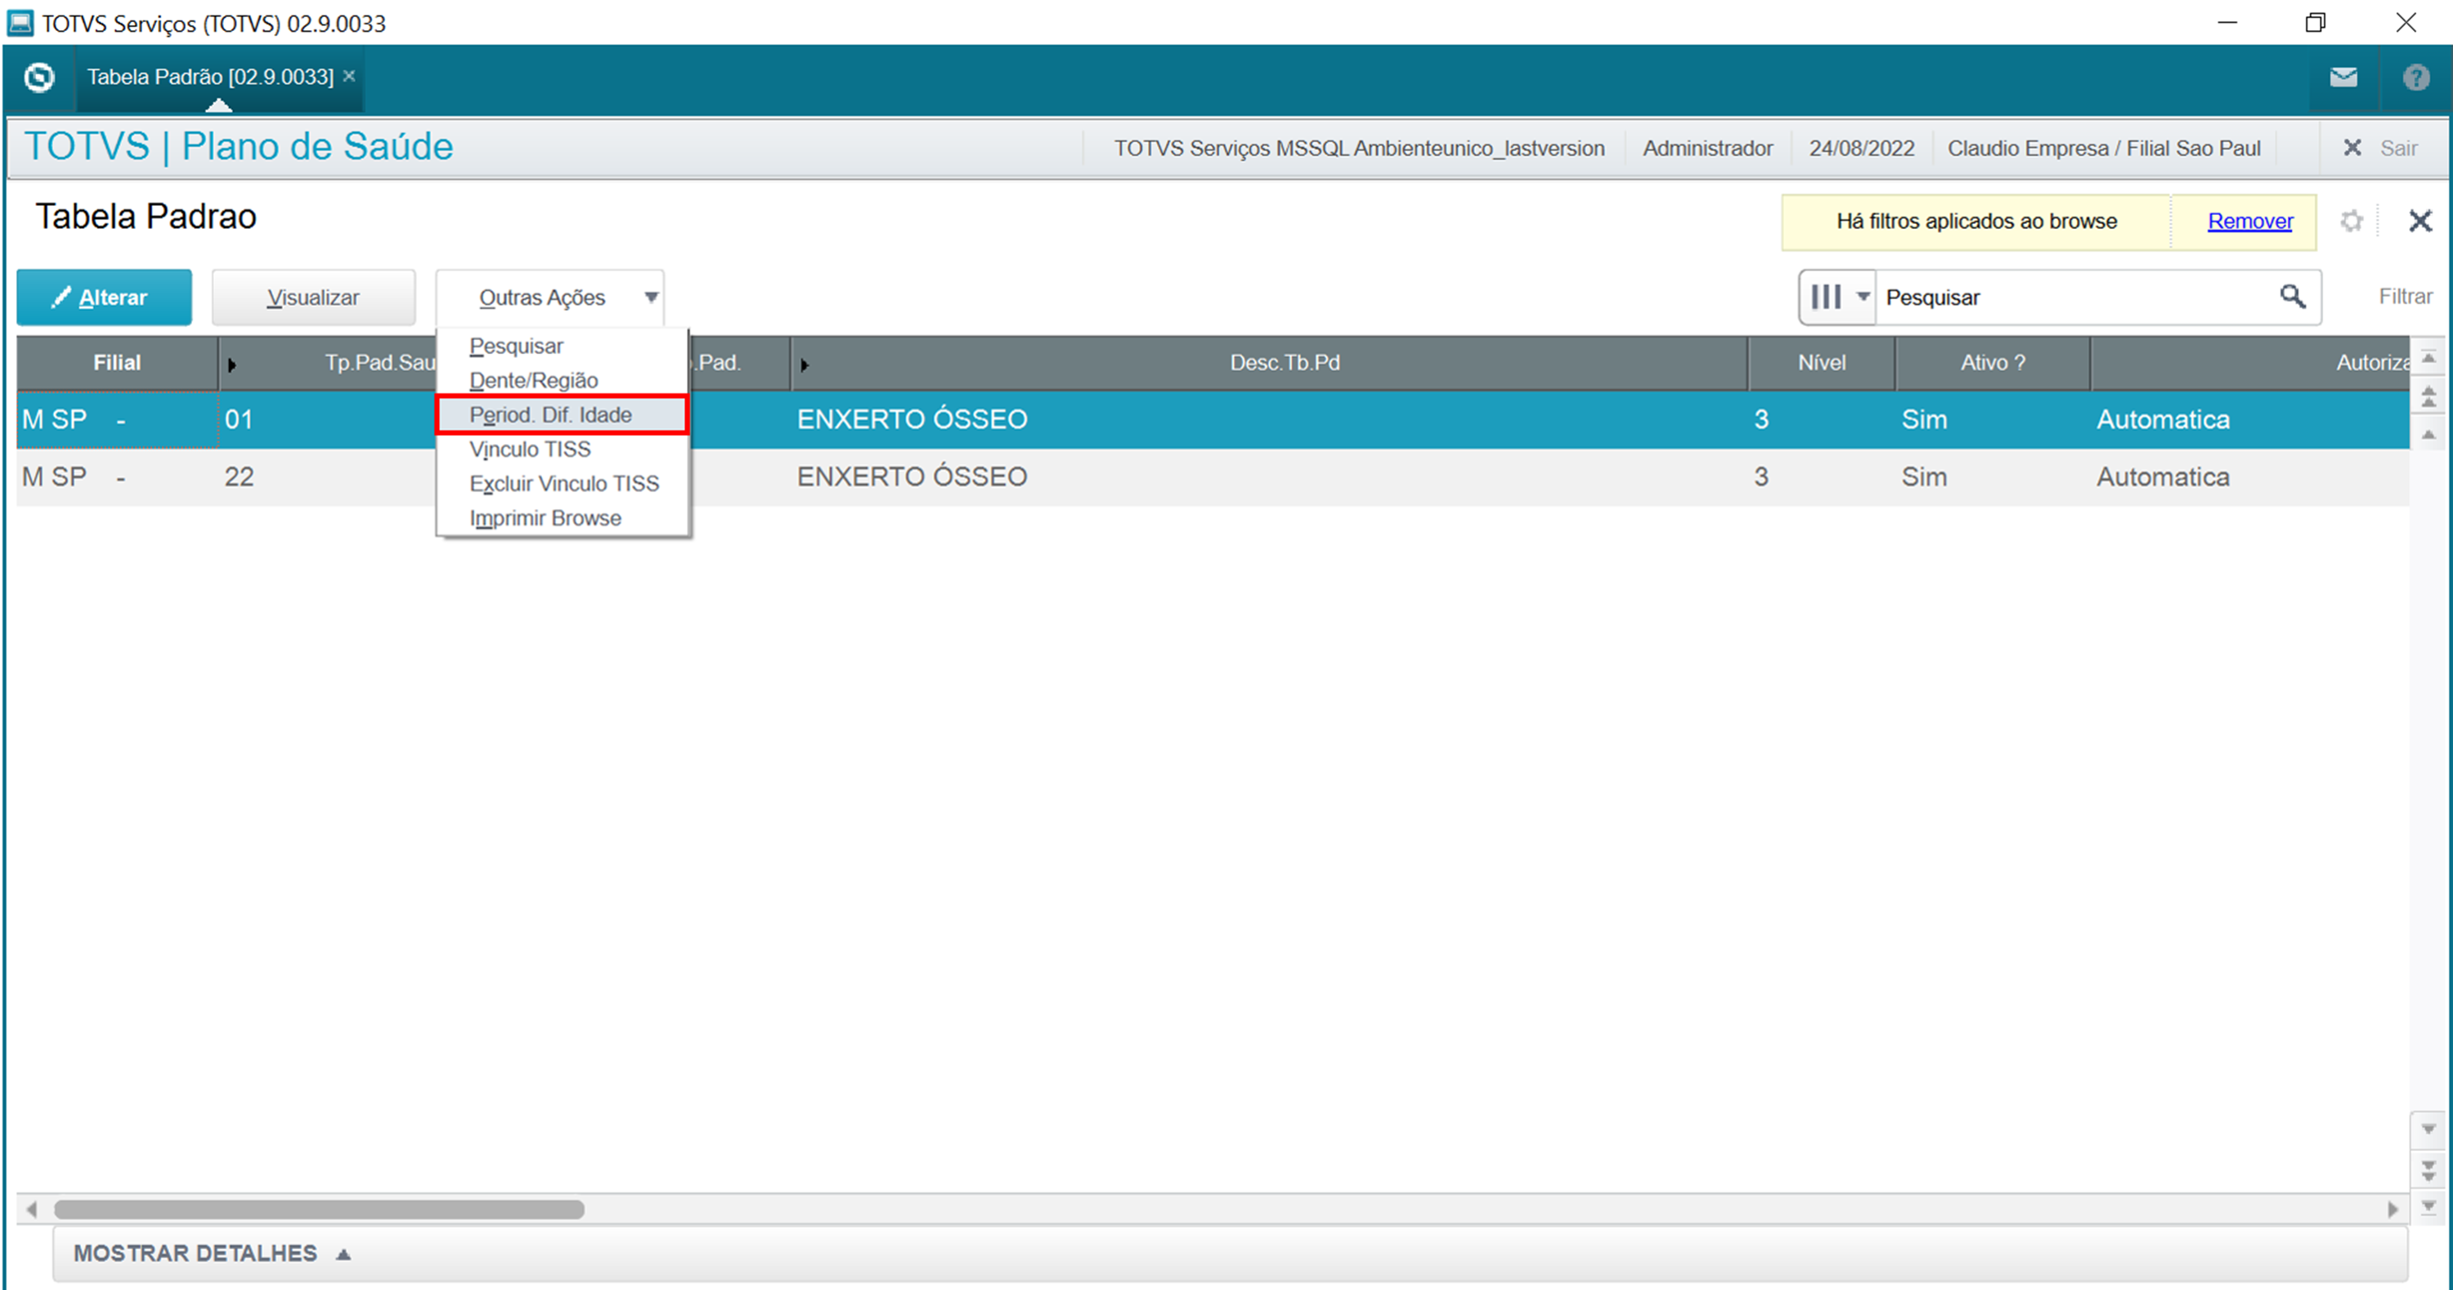
Task: Select the row with Tp.Pad.Sau 22
Action: (238, 477)
